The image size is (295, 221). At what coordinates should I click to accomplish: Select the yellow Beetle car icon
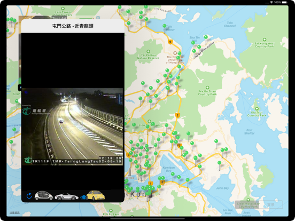(x=95, y=195)
